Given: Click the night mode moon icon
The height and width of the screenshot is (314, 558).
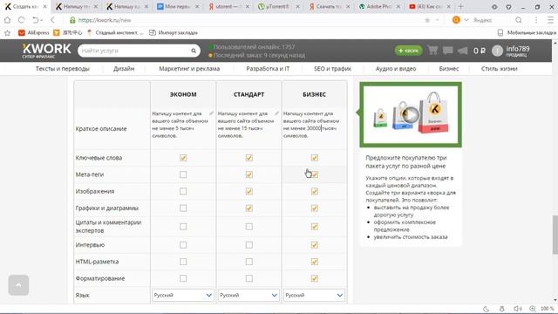Looking at the screenshot, I should tap(487, 309).
